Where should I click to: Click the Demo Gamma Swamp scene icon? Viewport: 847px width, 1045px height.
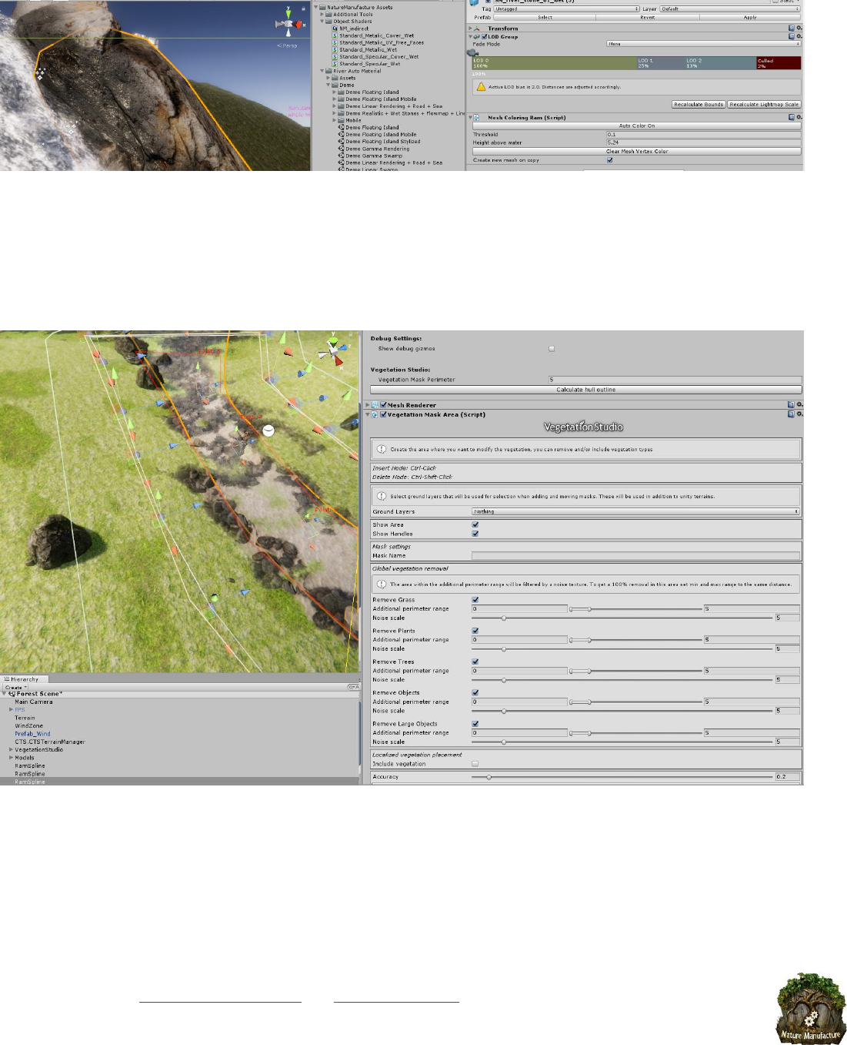click(x=341, y=156)
